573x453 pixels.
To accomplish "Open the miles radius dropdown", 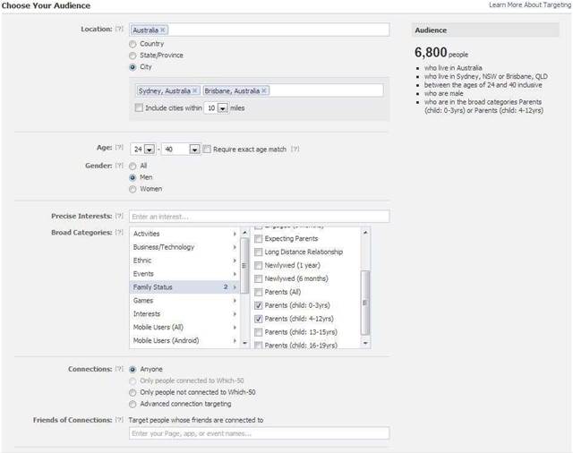I will pyautogui.click(x=223, y=108).
